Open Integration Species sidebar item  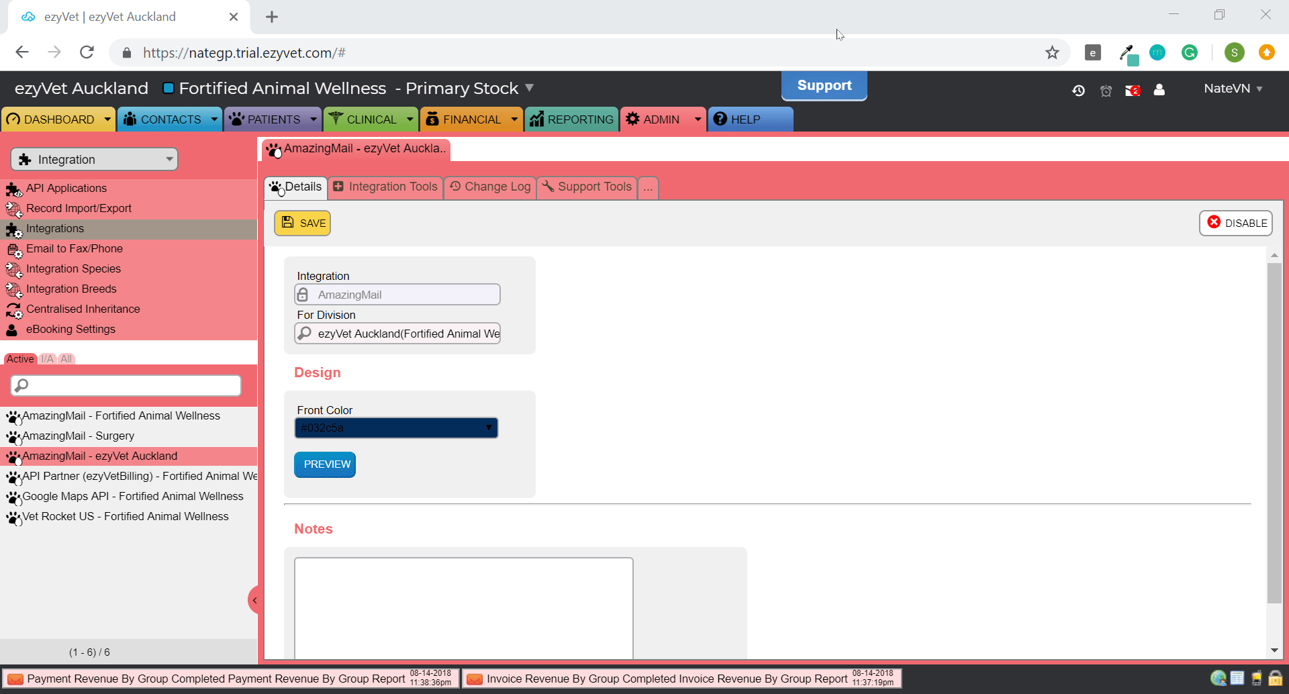coord(73,268)
